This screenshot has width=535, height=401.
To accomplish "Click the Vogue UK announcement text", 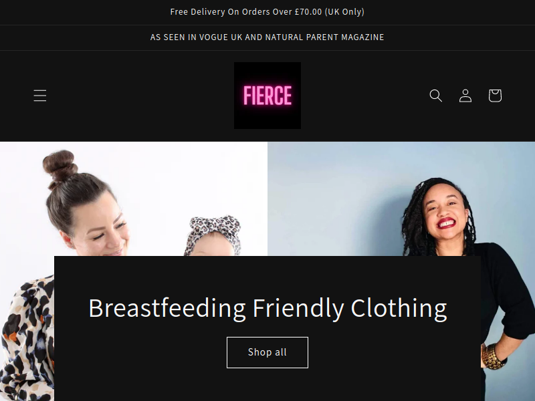I will [x=267, y=37].
